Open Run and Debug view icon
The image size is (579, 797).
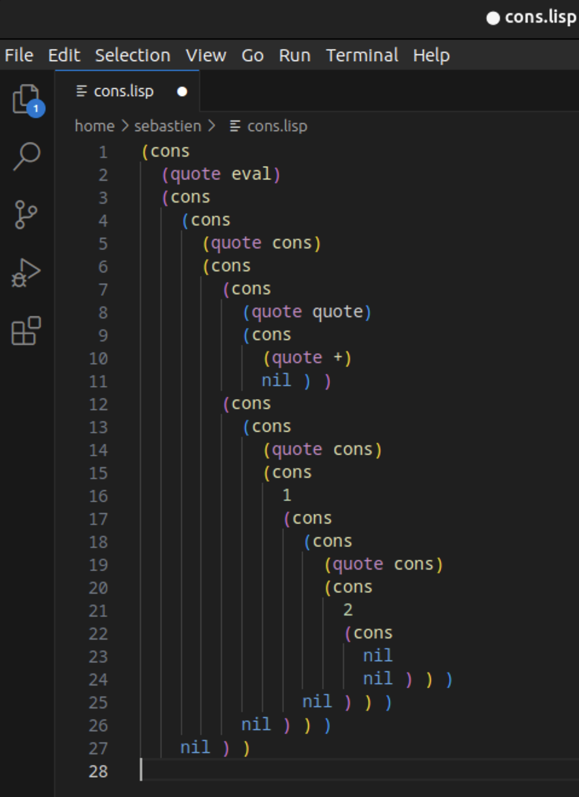point(27,273)
